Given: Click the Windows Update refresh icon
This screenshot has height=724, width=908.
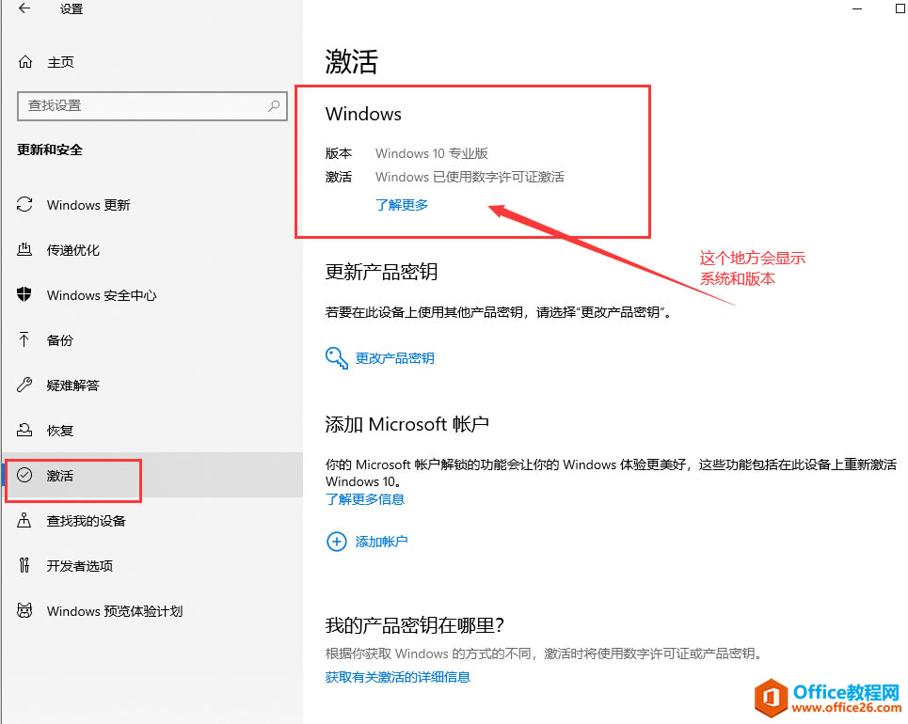Looking at the screenshot, I should click(x=24, y=204).
